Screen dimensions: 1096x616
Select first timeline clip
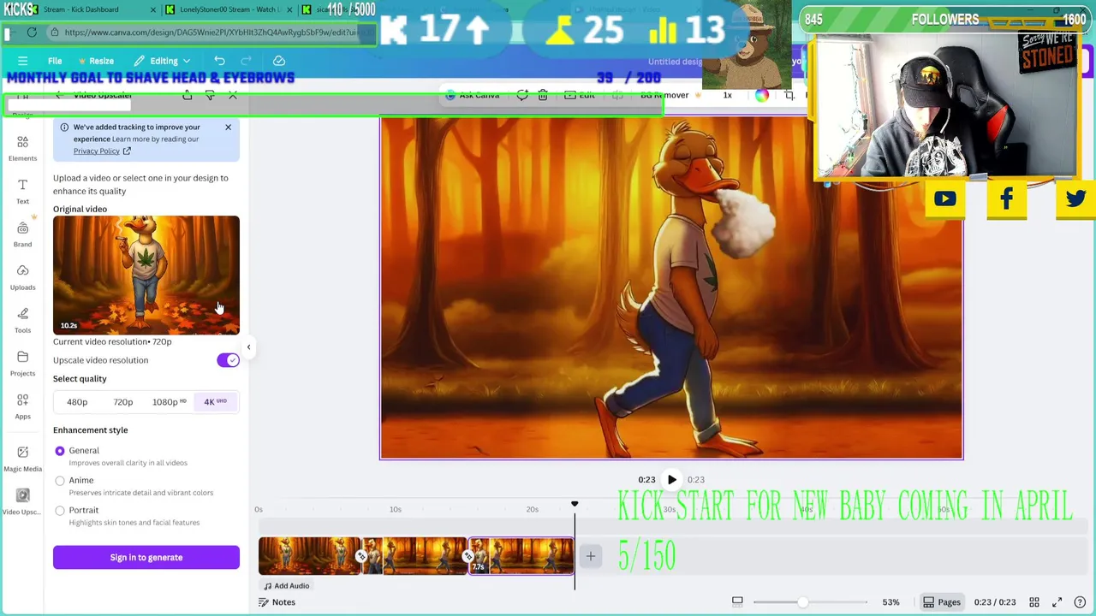(310, 556)
